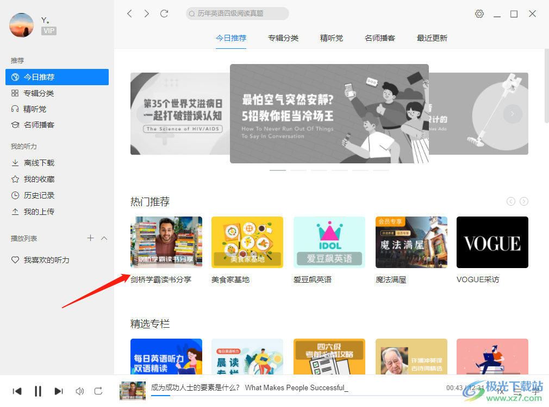Open the user avatar profile picture

click(21, 25)
